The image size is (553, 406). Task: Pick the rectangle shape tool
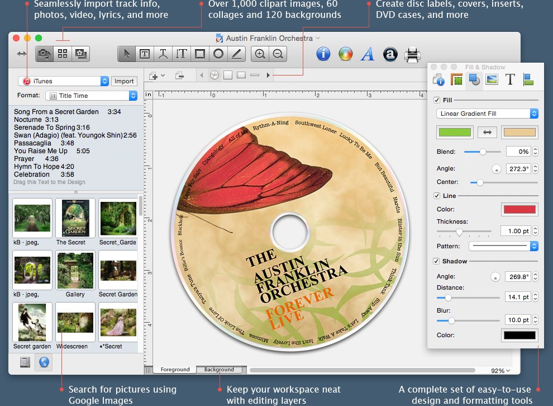[200, 54]
